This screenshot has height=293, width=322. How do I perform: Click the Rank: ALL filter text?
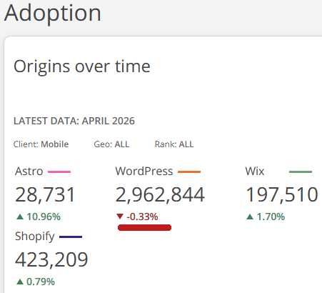pos(174,144)
